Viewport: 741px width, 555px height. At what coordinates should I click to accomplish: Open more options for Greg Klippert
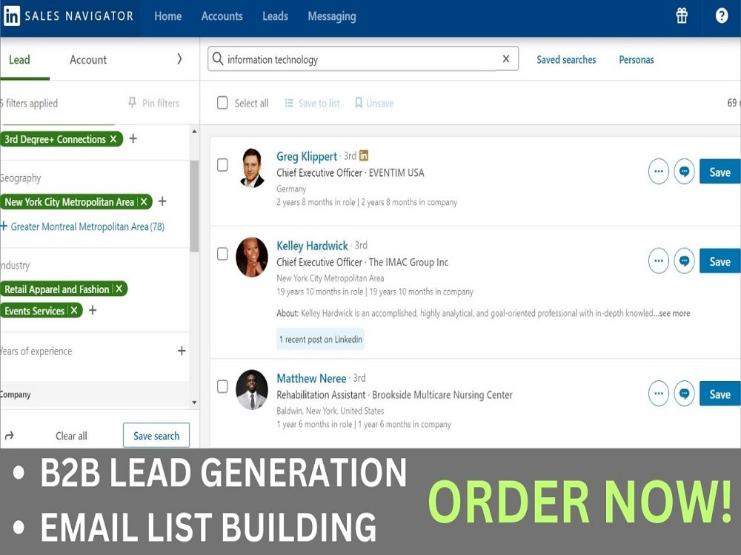(x=658, y=172)
